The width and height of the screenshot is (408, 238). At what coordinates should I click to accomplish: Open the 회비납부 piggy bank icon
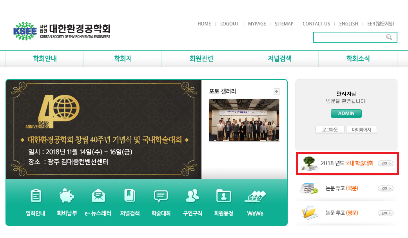67,196
